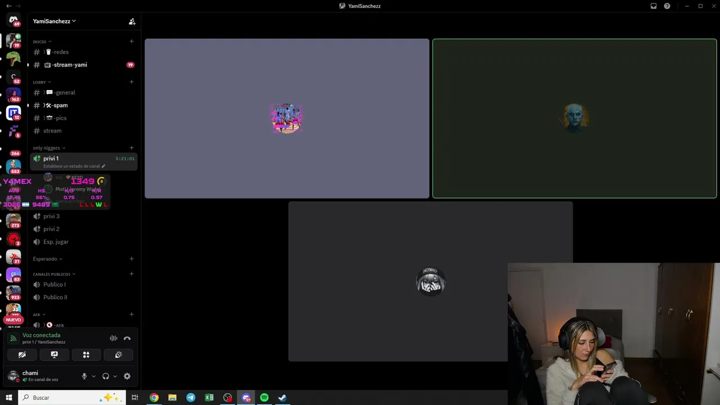Open the plain stream channel
Image resolution: width=720 pixels, height=405 pixels.
(83, 131)
